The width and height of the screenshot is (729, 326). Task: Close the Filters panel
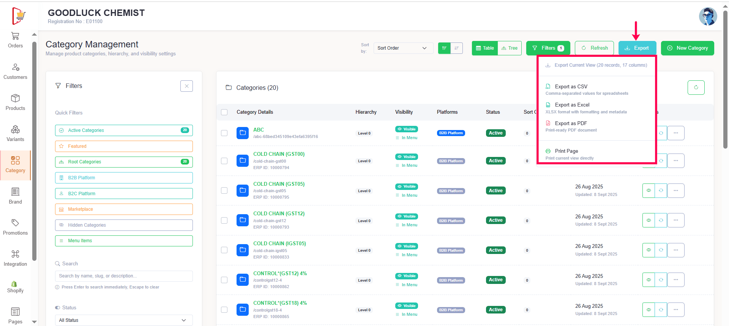[x=186, y=86]
